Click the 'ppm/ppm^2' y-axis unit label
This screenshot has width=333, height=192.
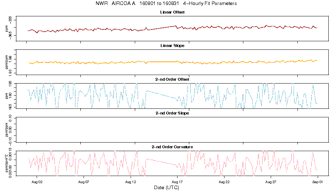[x=6, y=163]
